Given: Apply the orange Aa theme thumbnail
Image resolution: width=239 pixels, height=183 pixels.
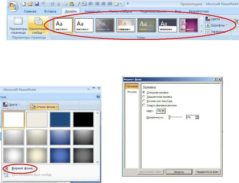Looking at the screenshot, I should tap(126, 25).
